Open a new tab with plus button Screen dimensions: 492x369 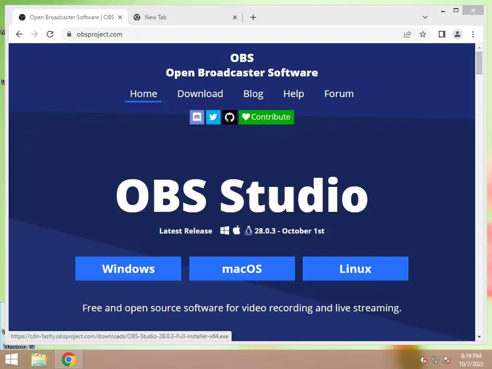(x=253, y=17)
